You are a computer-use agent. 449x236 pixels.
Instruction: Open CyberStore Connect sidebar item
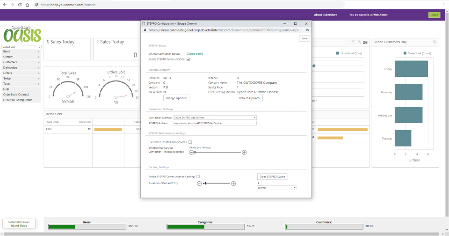pos(21,94)
